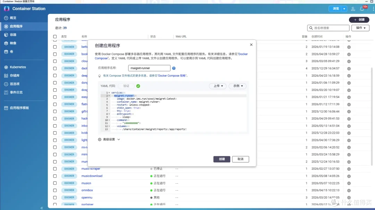
Task: Check the box for musicdownload row
Action: click(55, 176)
